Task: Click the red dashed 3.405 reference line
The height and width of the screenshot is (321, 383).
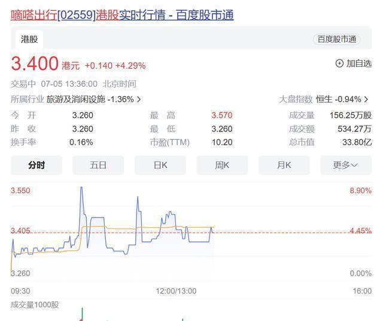Action: pyautogui.click(x=269, y=233)
